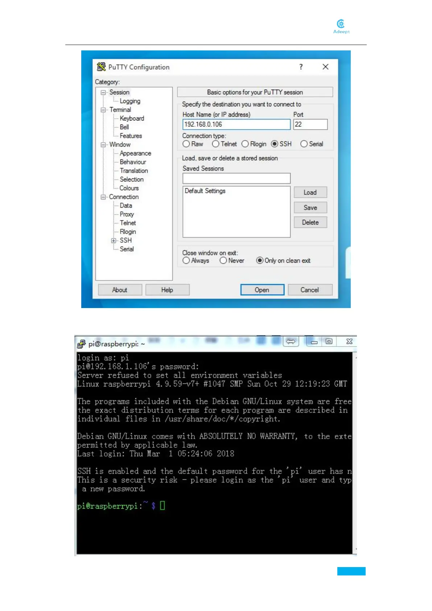Open the Proxy category
The image size is (432, 611).
pos(127,214)
